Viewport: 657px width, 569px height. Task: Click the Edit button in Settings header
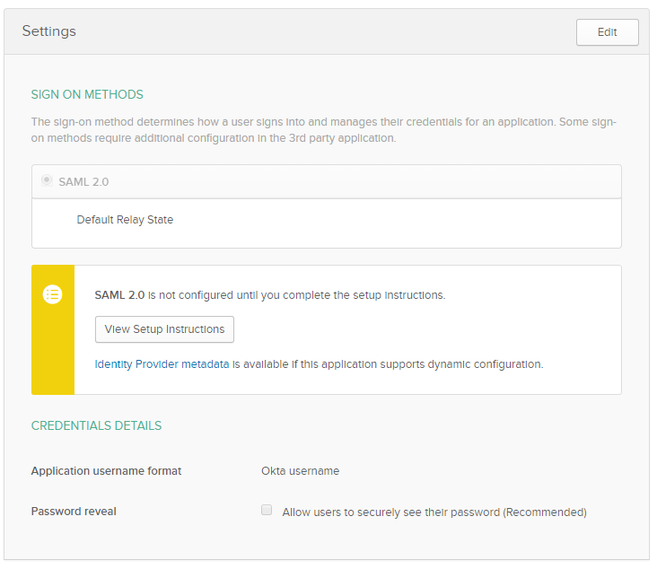[607, 32]
